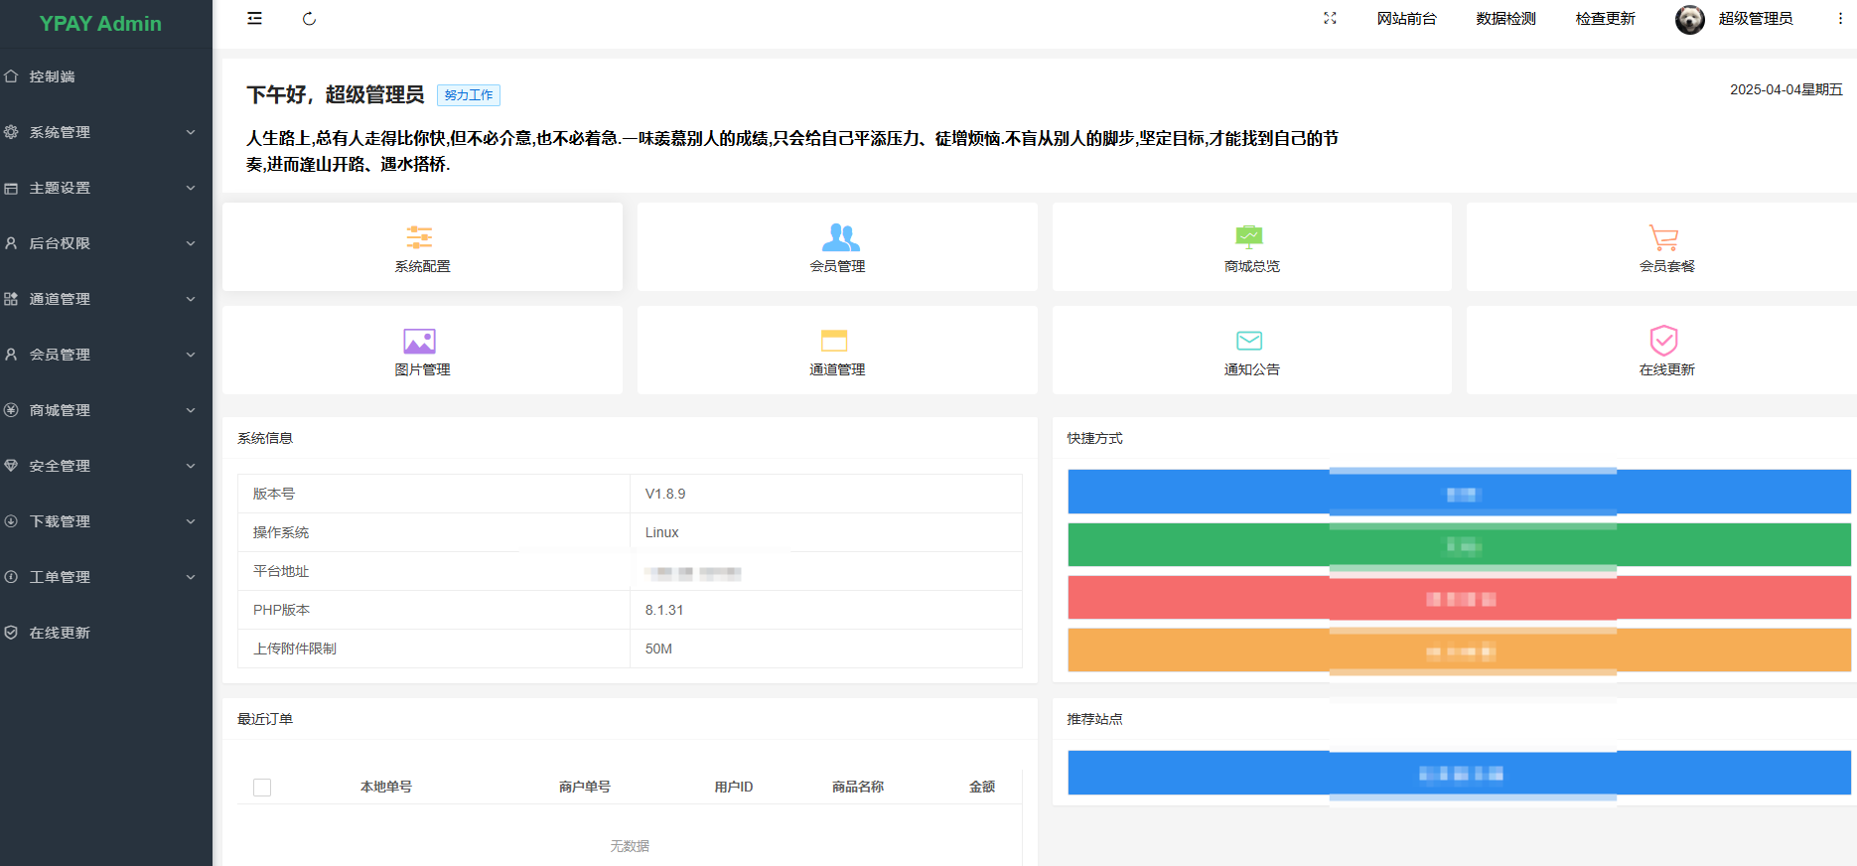Click the 后台权限 user icon

point(11,243)
